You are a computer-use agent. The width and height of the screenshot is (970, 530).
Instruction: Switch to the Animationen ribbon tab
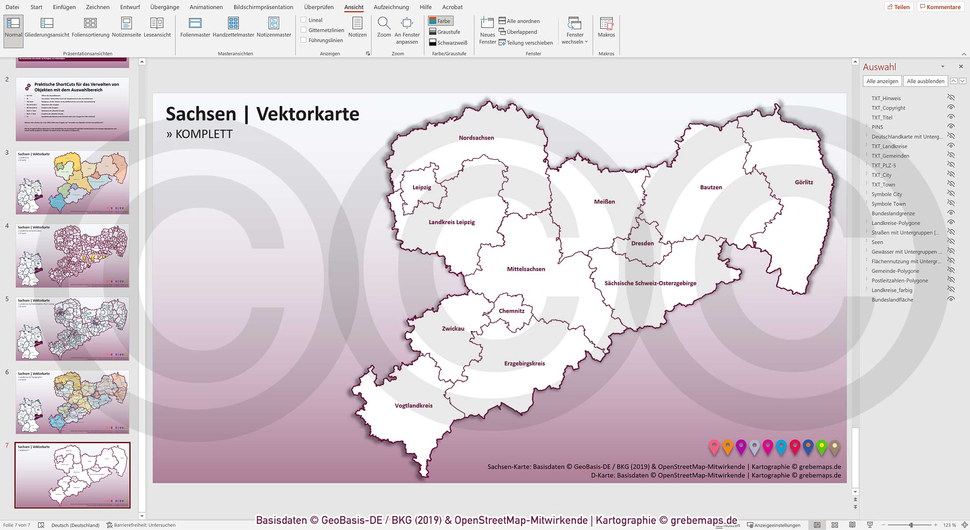click(205, 7)
